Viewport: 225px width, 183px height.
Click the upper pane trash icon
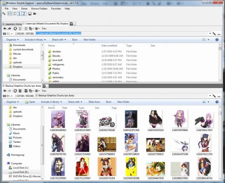[20, 28]
